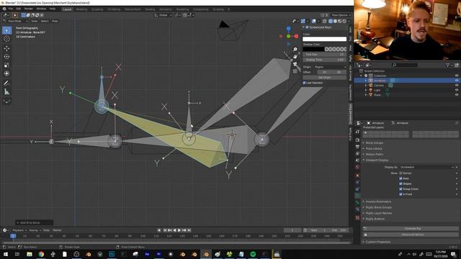This screenshot has height=259, width=461.
Task: Disable the In Front checkbox
Action: (400, 194)
